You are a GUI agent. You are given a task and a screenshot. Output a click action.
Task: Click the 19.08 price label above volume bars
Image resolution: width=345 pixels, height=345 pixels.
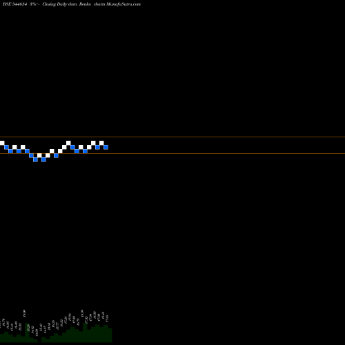(24, 313)
